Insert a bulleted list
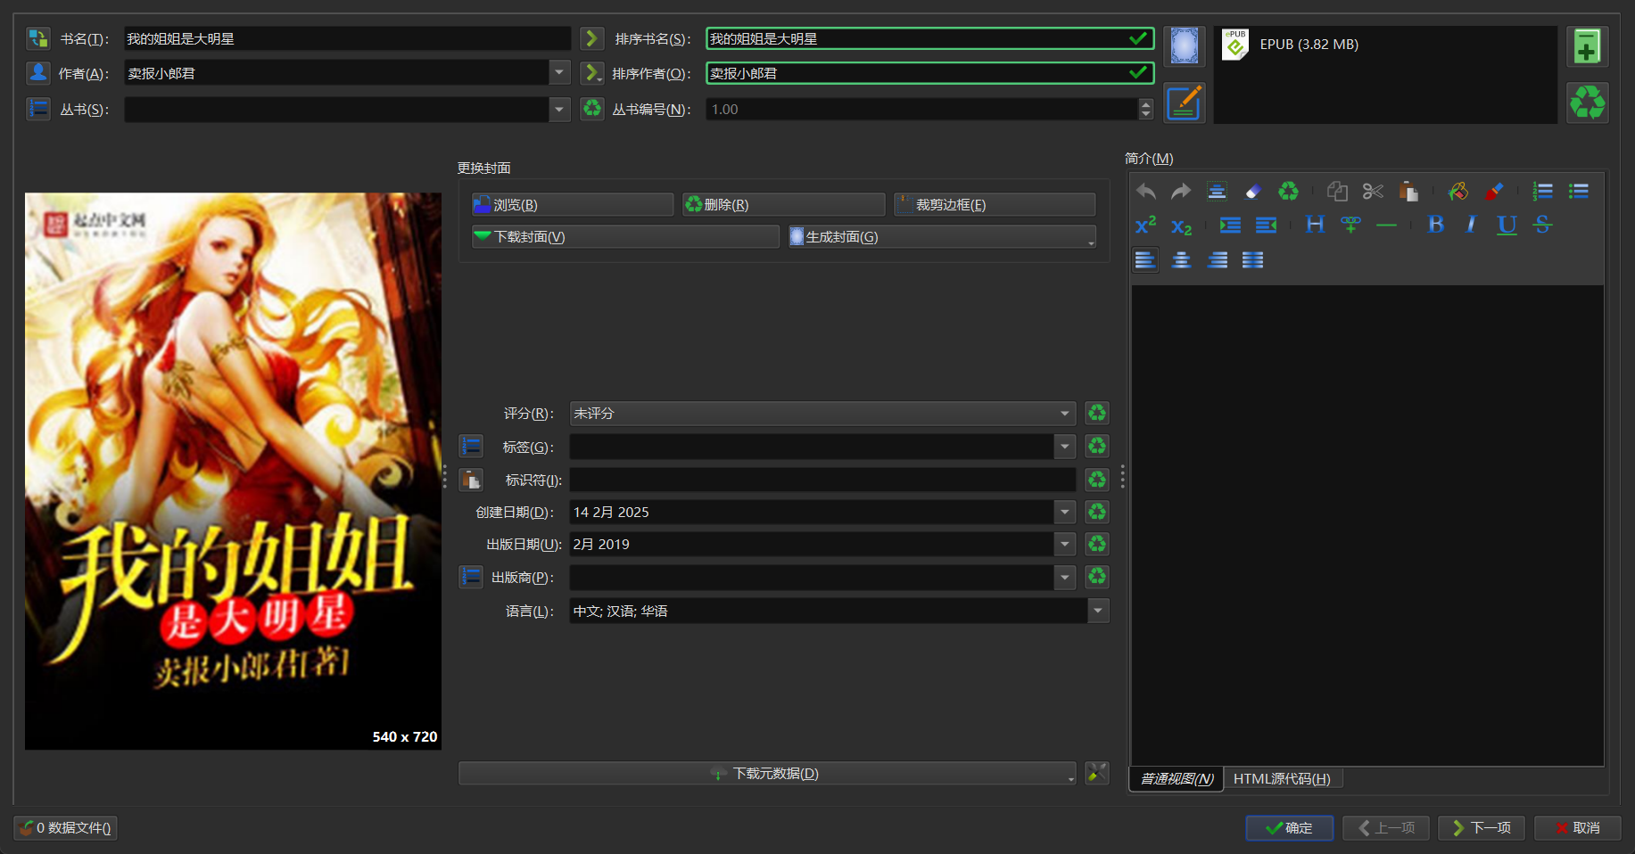Viewport: 1635px width, 854px height. click(1579, 191)
